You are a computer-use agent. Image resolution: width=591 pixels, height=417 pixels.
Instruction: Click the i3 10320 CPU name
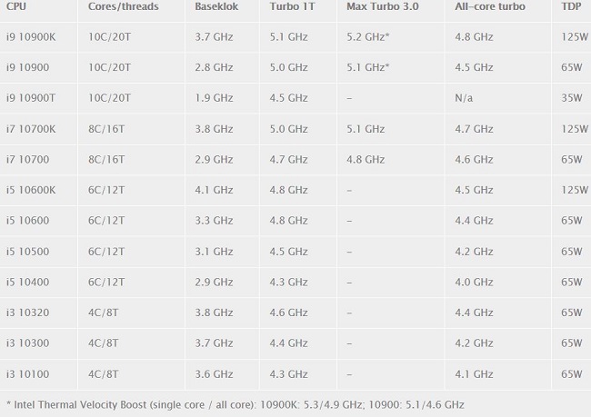pos(27,313)
